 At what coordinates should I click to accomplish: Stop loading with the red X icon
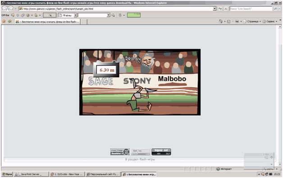point(226,9)
